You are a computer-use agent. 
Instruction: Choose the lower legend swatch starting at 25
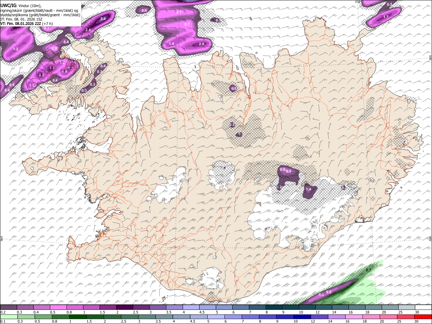pos(406,317)
